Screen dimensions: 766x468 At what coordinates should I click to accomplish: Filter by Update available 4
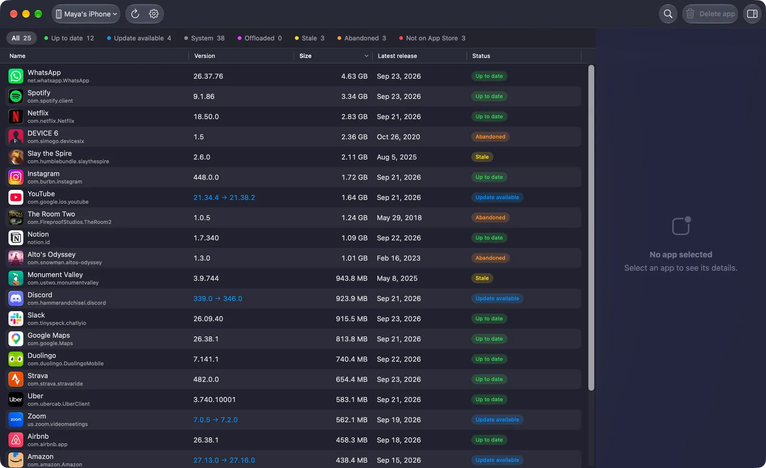(x=139, y=38)
